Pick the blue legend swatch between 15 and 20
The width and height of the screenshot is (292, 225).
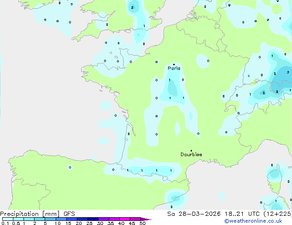[71, 219]
